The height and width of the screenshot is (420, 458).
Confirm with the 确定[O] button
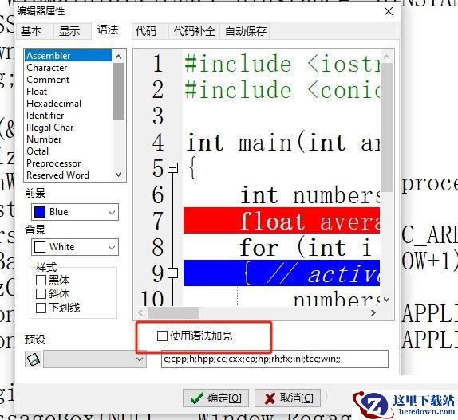click(x=215, y=398)
